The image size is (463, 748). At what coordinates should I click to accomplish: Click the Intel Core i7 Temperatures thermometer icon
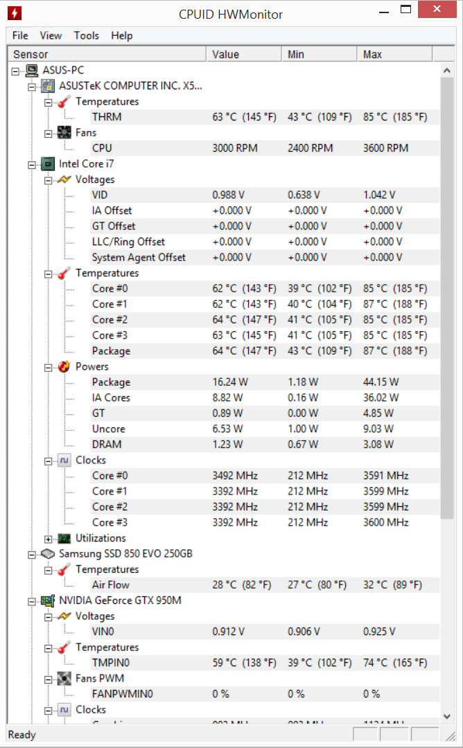point(64,274)
